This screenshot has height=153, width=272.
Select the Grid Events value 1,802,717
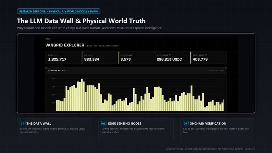point(57,60)
